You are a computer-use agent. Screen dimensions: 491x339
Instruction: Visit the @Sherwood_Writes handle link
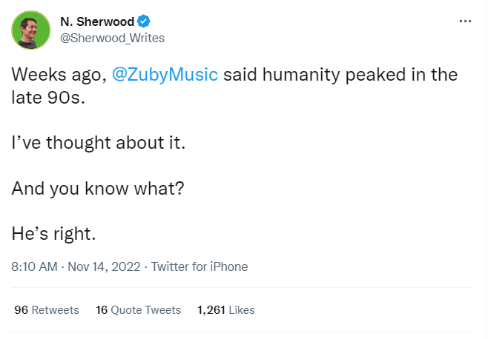pyautogui.click(x=111, y=38)
